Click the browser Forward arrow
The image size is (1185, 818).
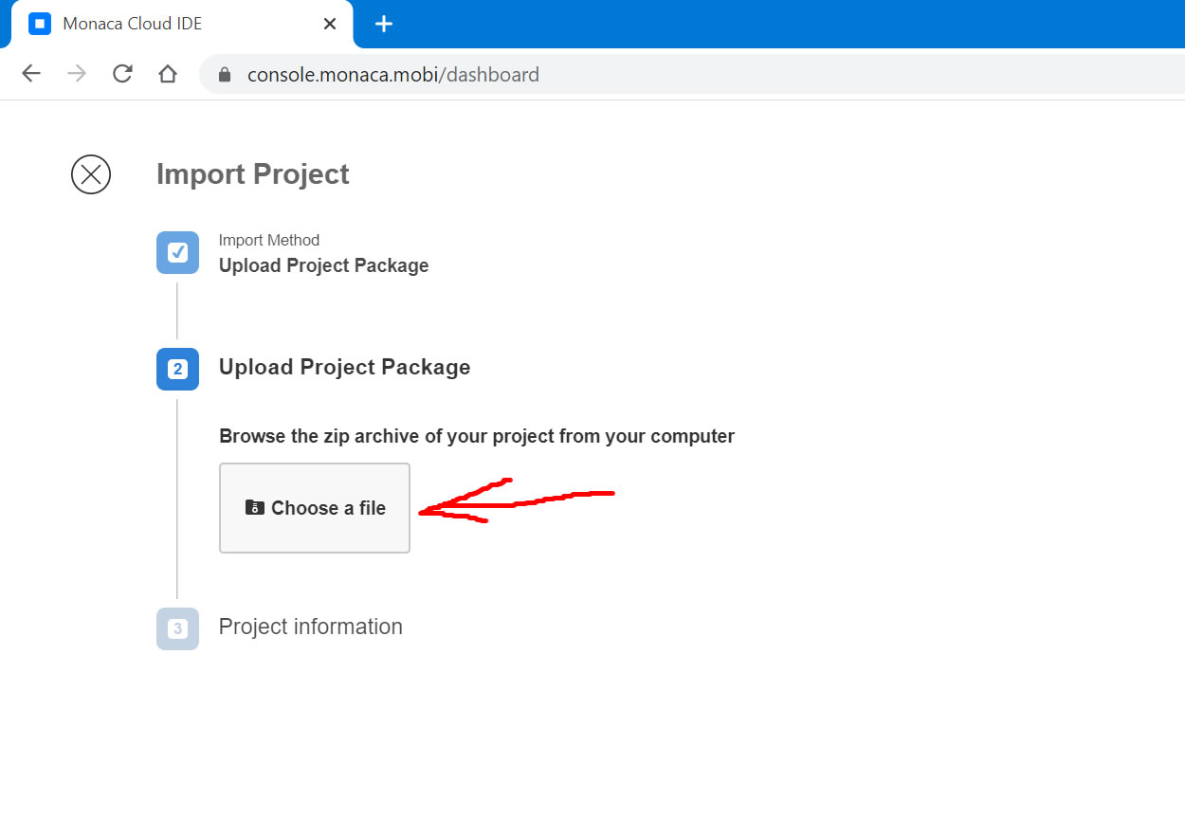click(77, 74)
